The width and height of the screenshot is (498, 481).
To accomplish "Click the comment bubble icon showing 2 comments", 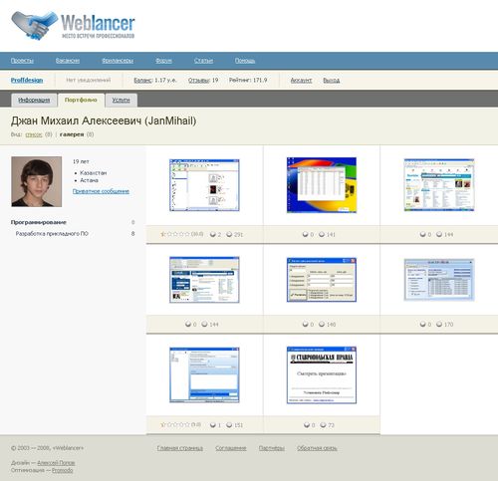I will click(213, 234).
